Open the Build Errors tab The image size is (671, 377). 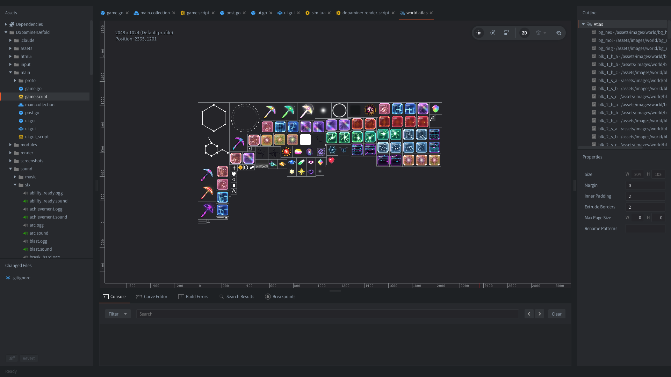pyautogui.click(x=193, y=296)
